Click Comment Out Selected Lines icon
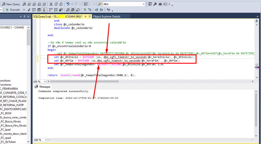Image resolution: width=261 pixels, height=144 pixels. (x=85, y=10)
